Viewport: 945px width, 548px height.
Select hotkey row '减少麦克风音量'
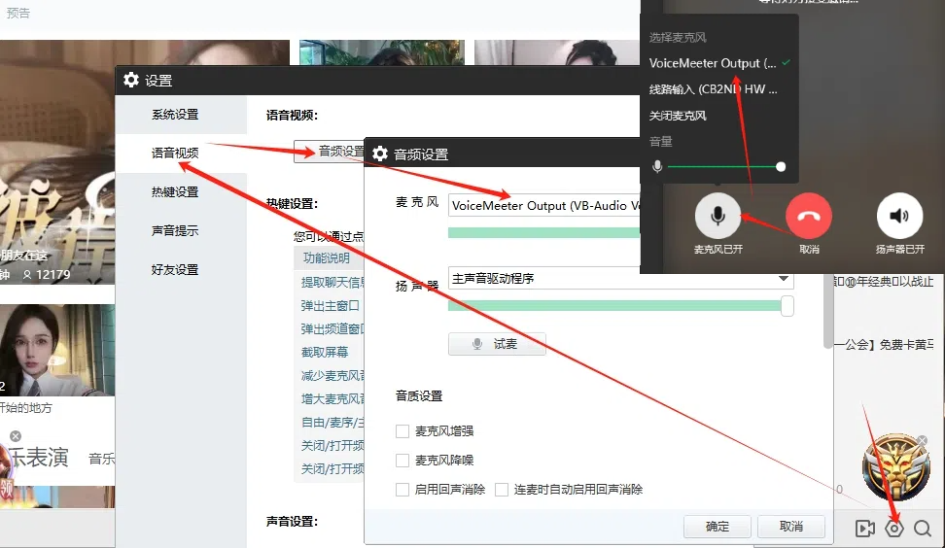point(332,376)
